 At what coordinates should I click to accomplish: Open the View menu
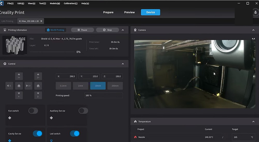pyautogui.click(x=32, y=3)
